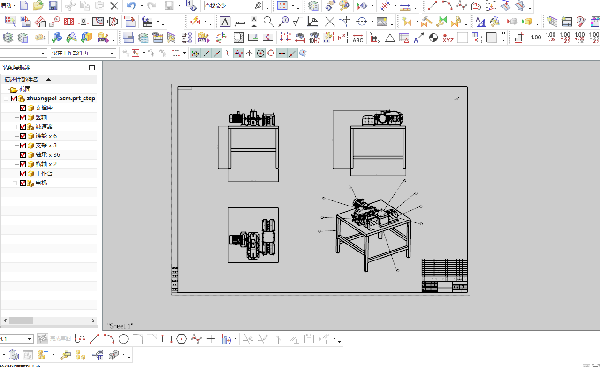The image size is (600, 367).
Task: Click the Undo arrow icon
Action: [x=131, y=6]
